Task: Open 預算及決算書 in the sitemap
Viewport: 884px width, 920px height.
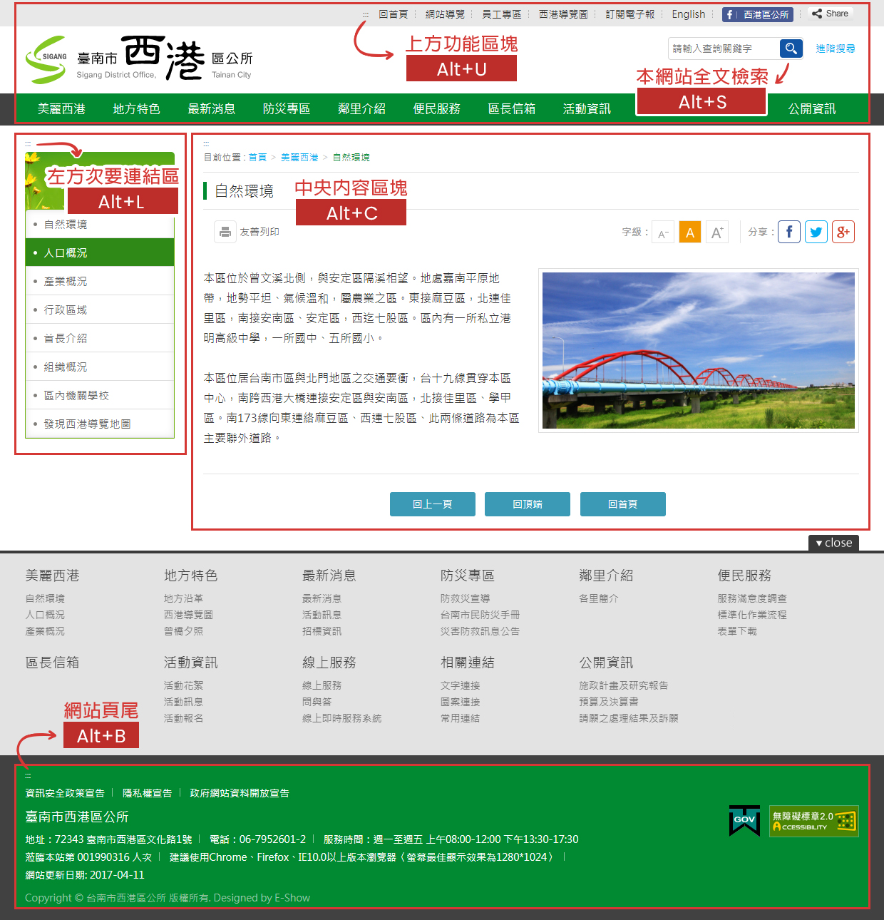Action: (x=609, y=702)
